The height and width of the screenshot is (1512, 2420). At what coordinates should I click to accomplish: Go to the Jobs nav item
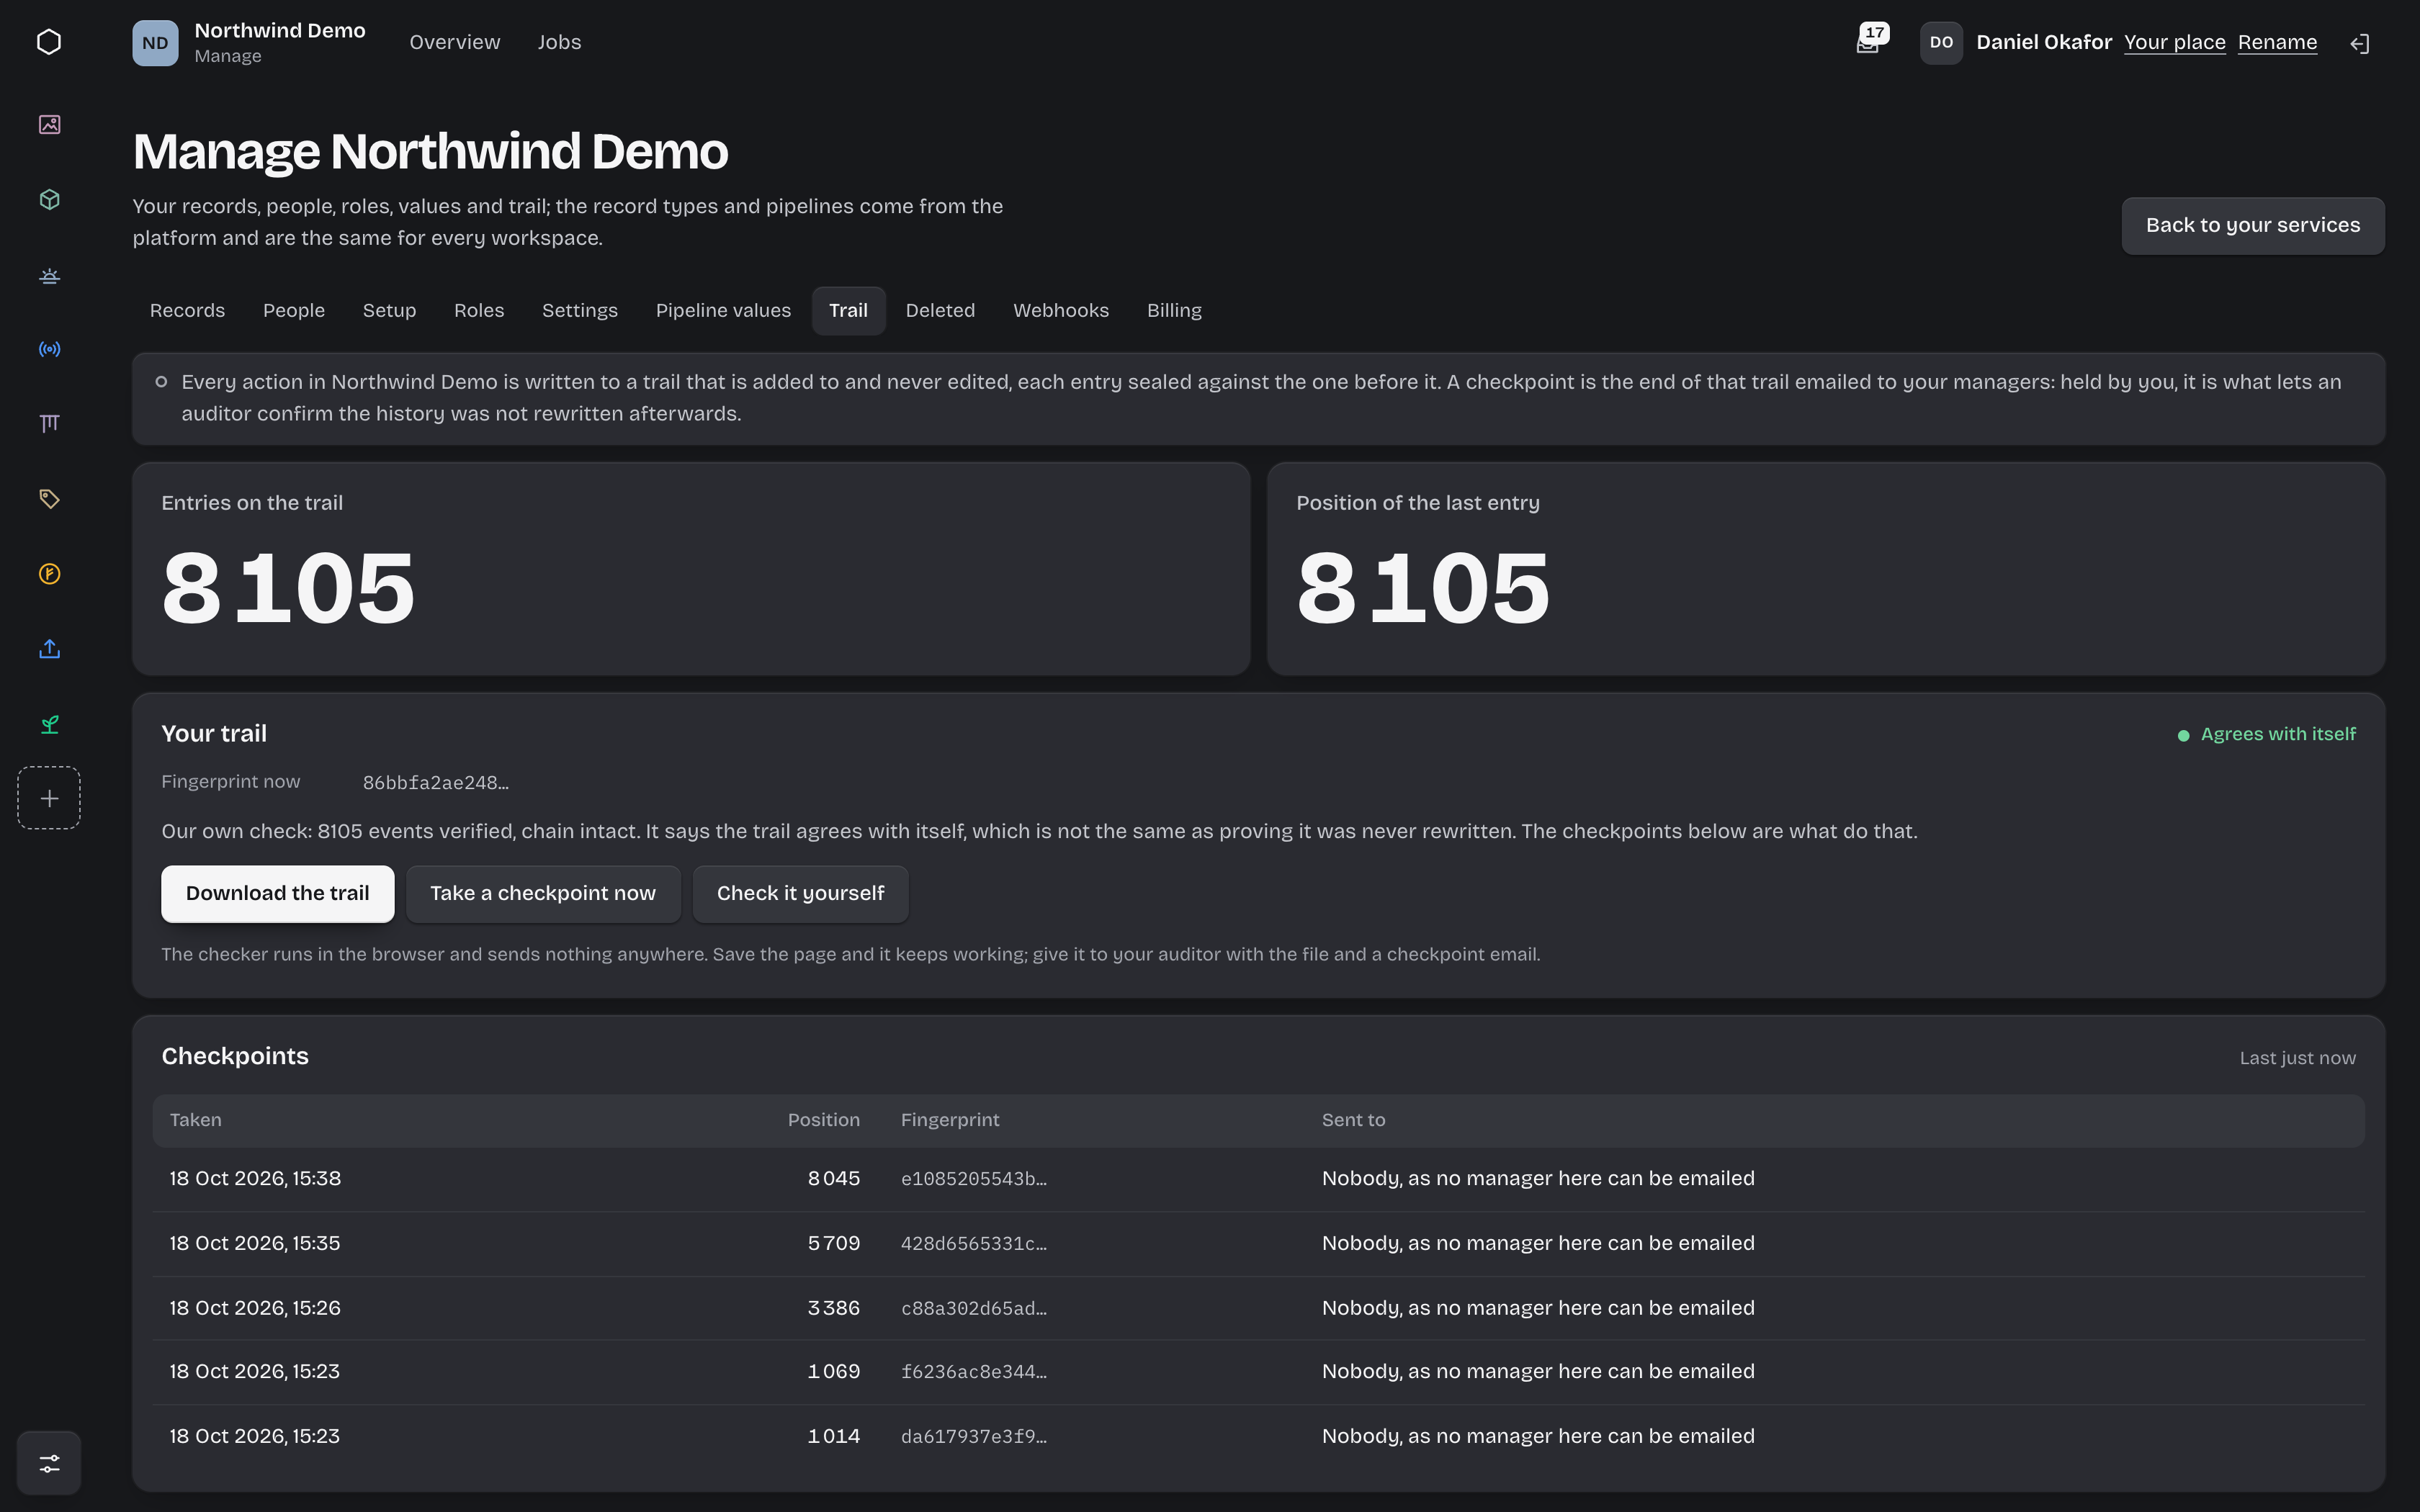(559, 42)
